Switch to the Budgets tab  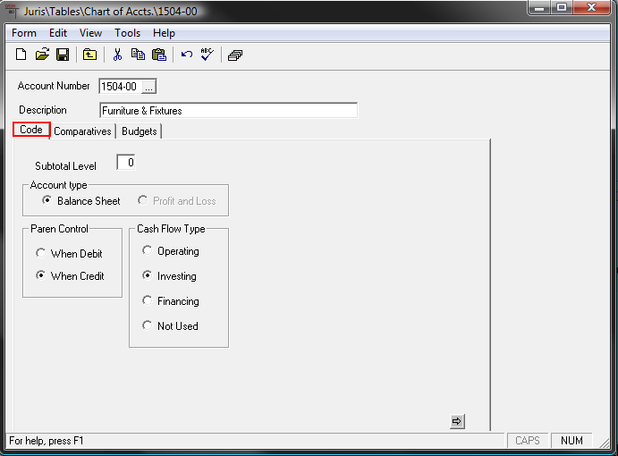139,131
